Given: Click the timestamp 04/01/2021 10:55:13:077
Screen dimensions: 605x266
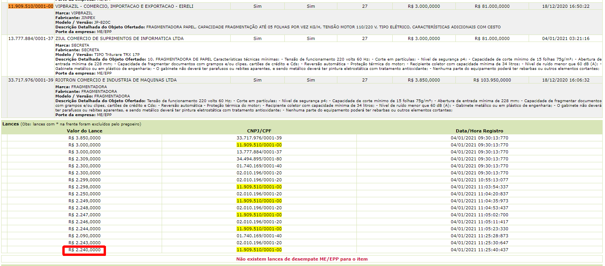Looking at the screenshot, I should click(x=479, y=180).
